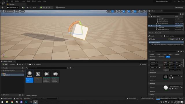Select the All filter in Details

(x=168, y=57)
